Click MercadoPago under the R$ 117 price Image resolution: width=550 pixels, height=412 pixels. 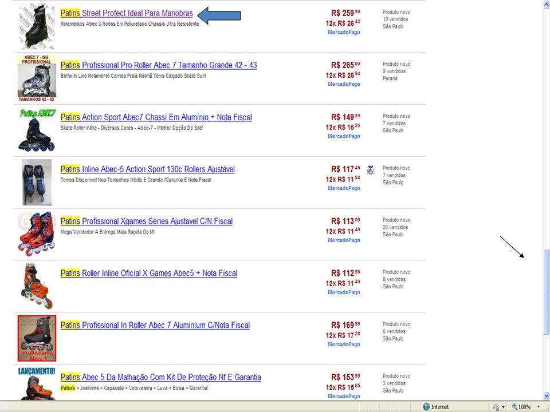[344, 188]
